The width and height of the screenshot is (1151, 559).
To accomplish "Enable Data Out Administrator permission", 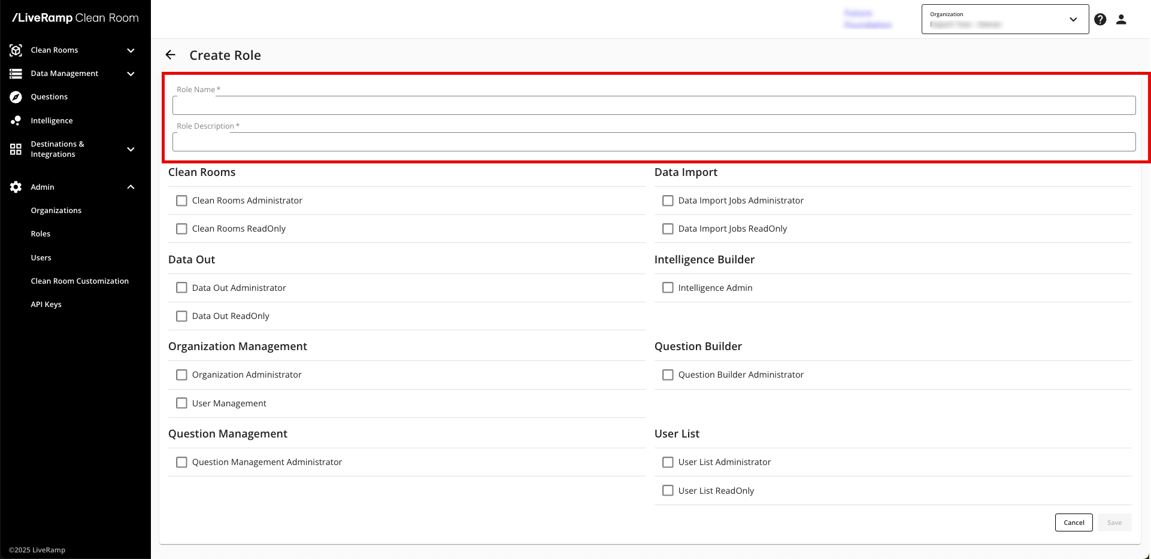I will (x=181, y=288).
